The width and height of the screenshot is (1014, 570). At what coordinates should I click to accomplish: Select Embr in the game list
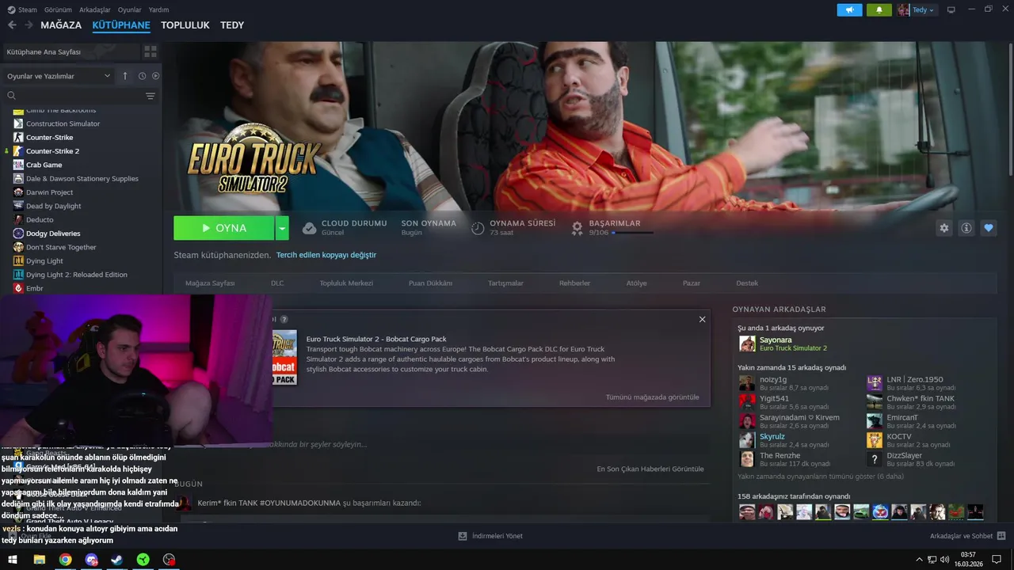tap(34, 288)
